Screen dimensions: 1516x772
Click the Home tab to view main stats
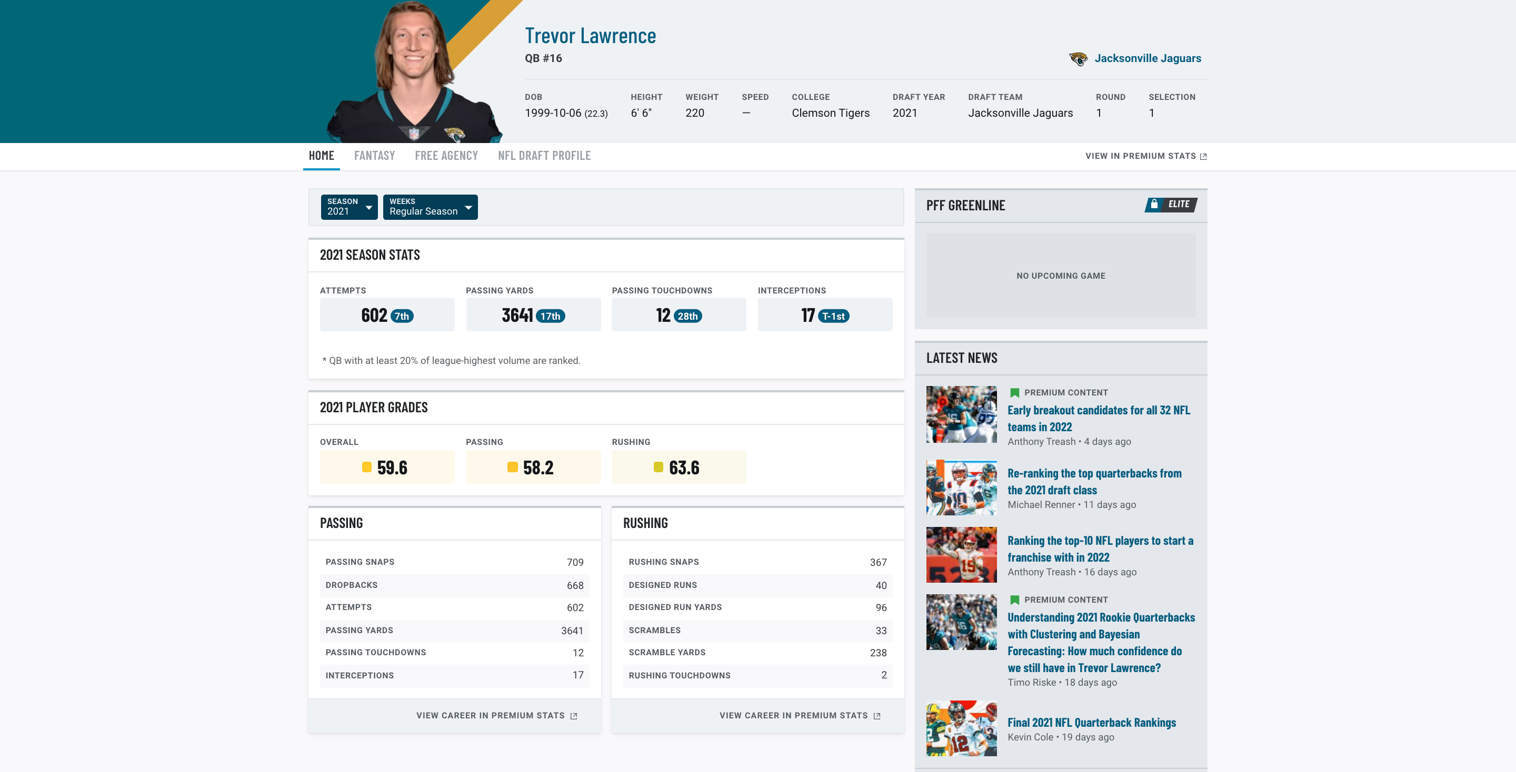point(321,156)
